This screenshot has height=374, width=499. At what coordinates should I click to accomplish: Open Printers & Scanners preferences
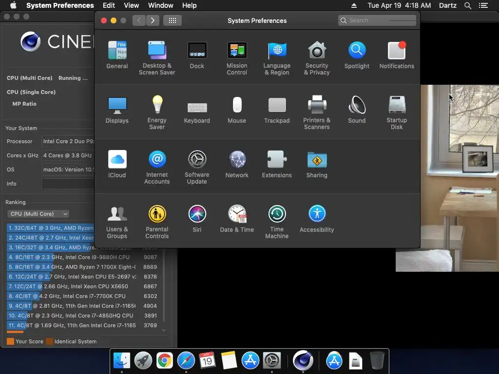(x=317, y=112)
